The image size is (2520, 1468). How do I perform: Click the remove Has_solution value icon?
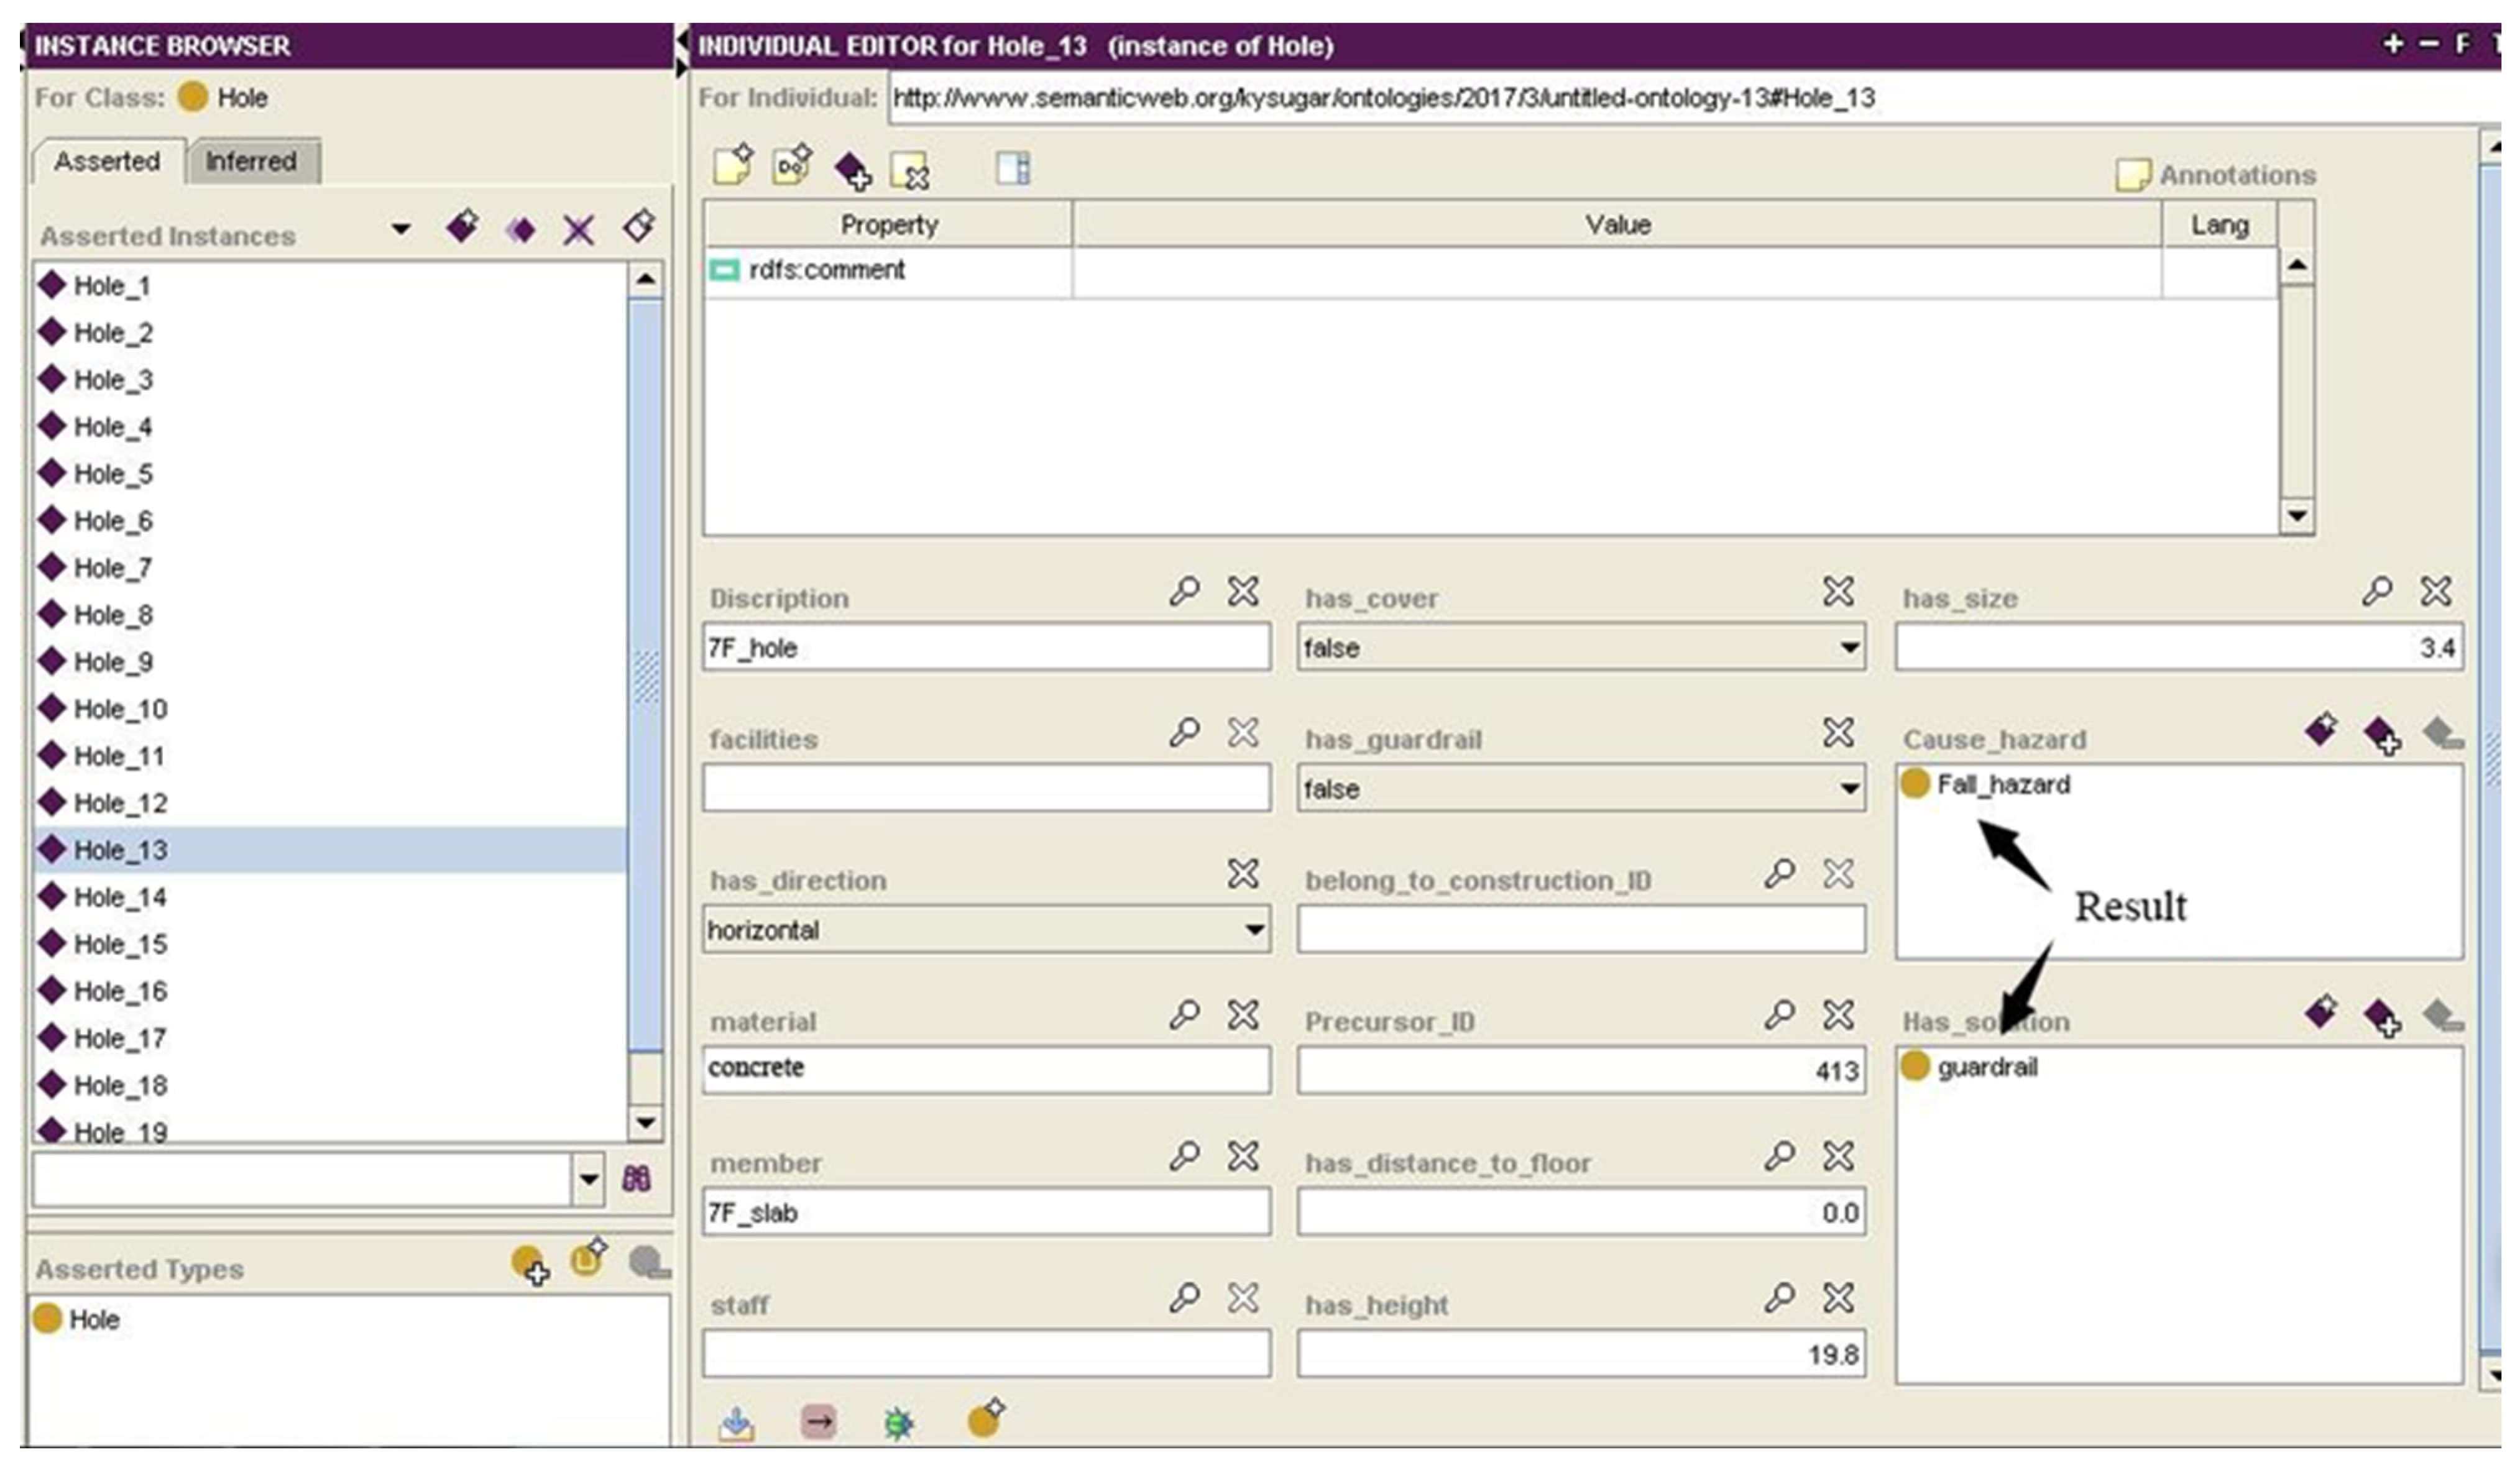pyautogui.click(x=2443, y=1018)
